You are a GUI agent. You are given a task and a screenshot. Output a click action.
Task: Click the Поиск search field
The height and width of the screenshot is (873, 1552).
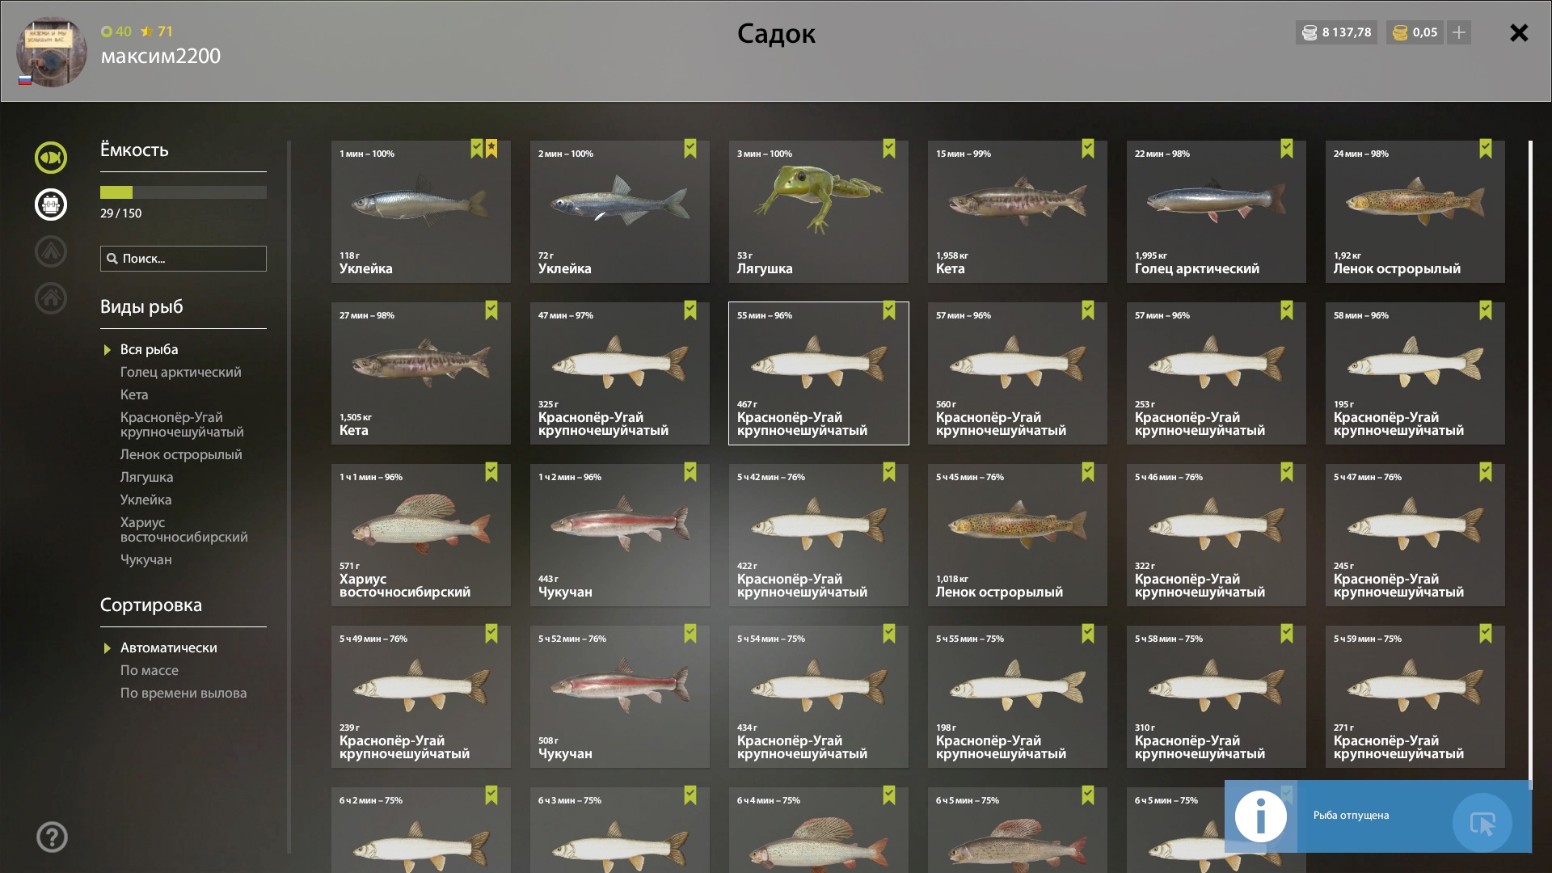point(183,259)
